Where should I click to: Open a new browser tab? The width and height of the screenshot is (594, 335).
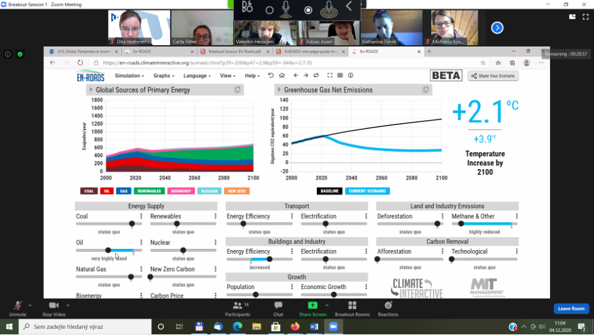point(429,52)
